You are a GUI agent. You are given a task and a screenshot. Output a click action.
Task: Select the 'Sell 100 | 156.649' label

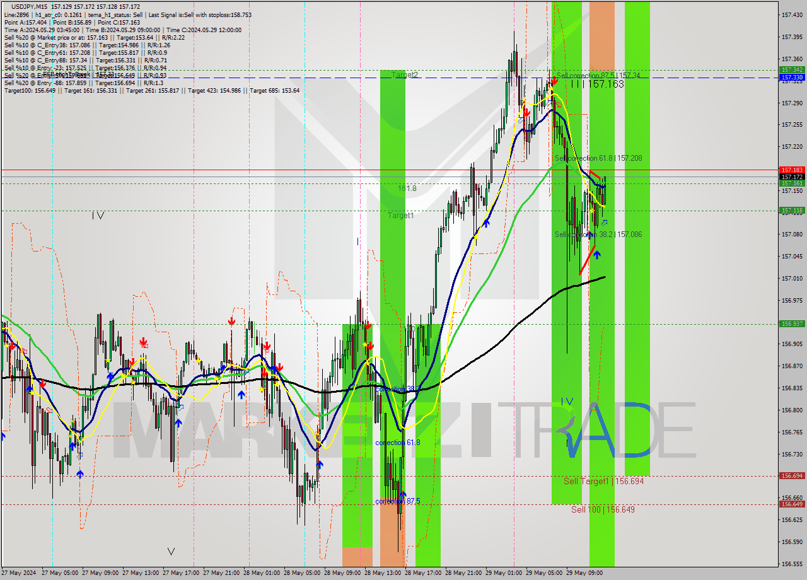(603, 509)
